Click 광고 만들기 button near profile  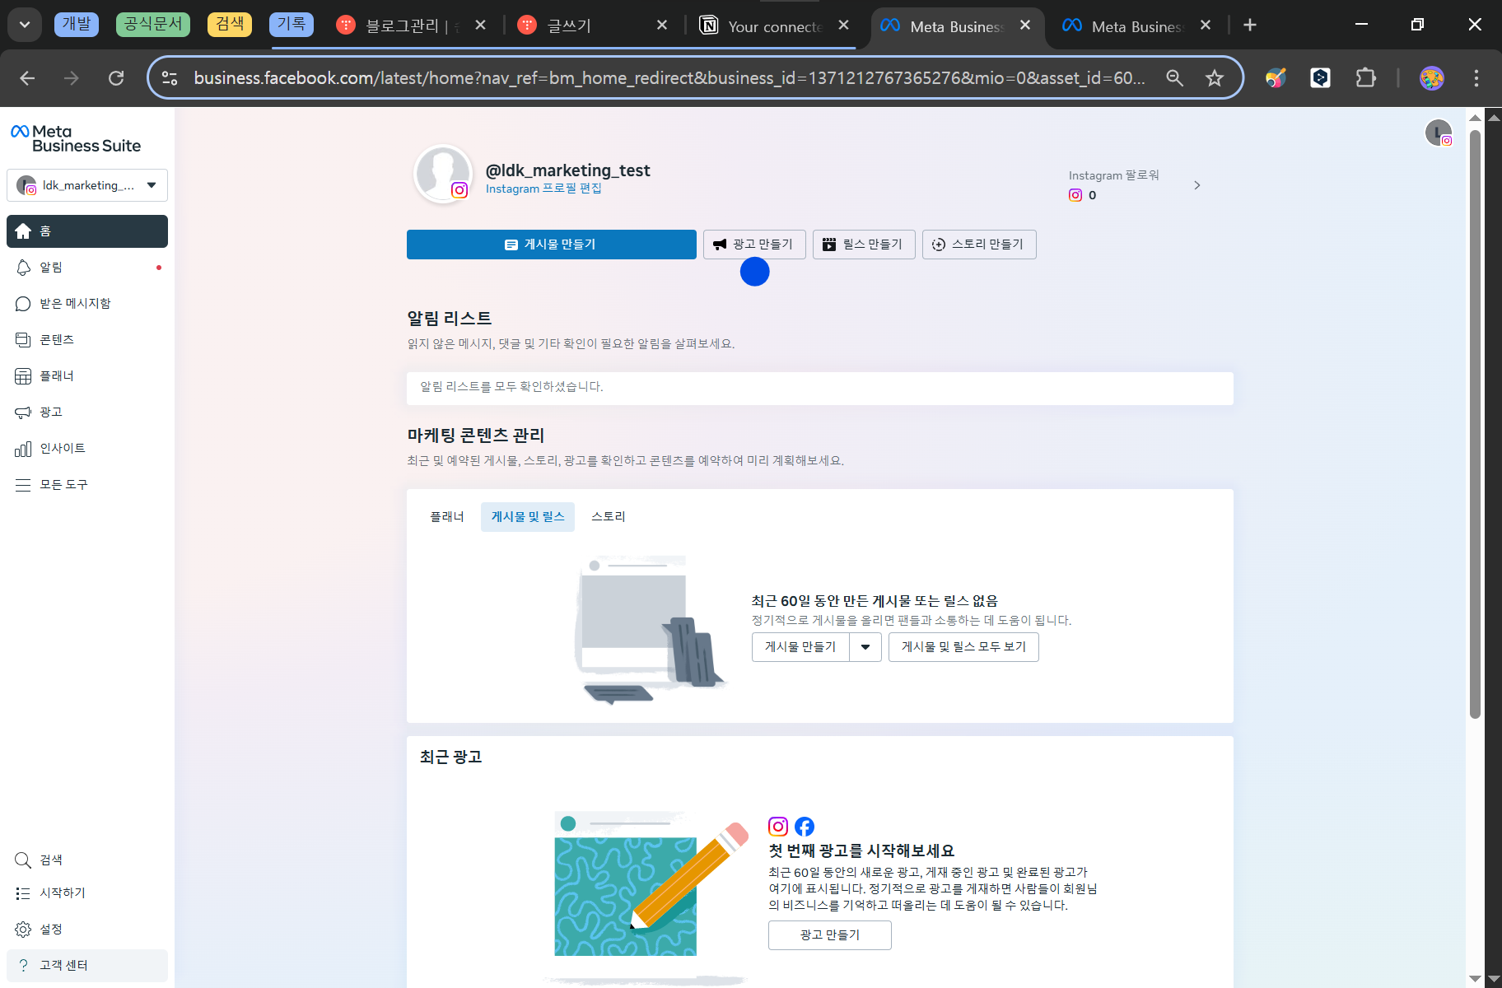[x=754, y=245]
